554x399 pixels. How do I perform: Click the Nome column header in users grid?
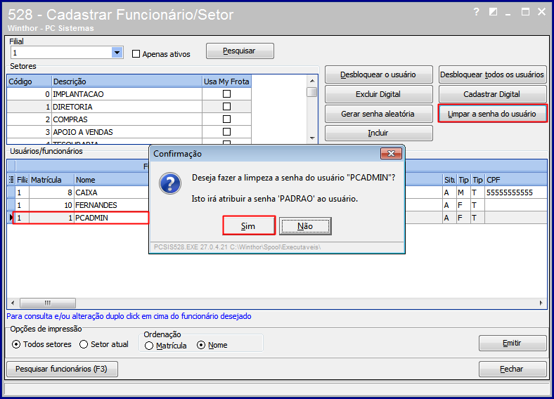112,180
